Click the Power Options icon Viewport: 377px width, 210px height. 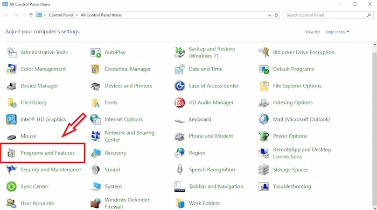click(x=264, y=136)
